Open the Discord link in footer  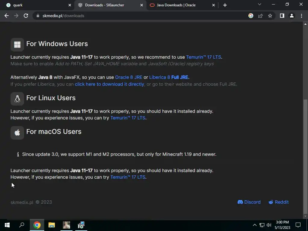click(249, 202)
